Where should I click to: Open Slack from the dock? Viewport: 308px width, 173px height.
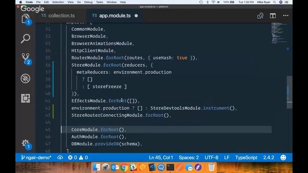click(133, 167)
